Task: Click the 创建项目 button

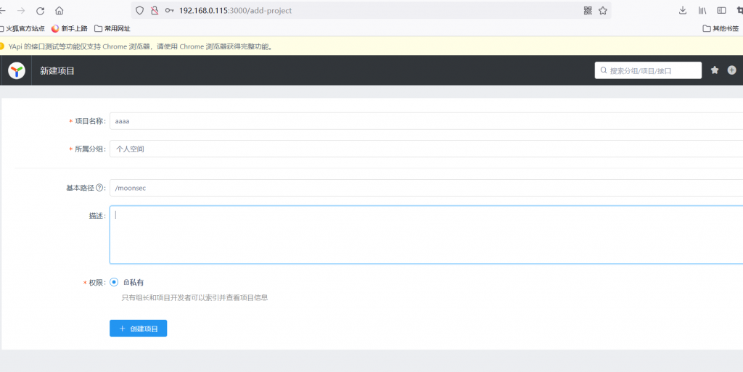Action: [x=139, y=328]
